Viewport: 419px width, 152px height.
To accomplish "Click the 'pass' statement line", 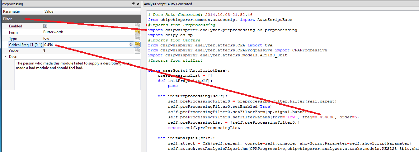I will (173, 86).
